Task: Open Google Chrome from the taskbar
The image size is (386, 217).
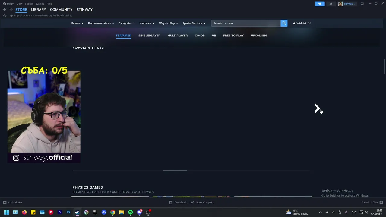Action: click(112, 212)
